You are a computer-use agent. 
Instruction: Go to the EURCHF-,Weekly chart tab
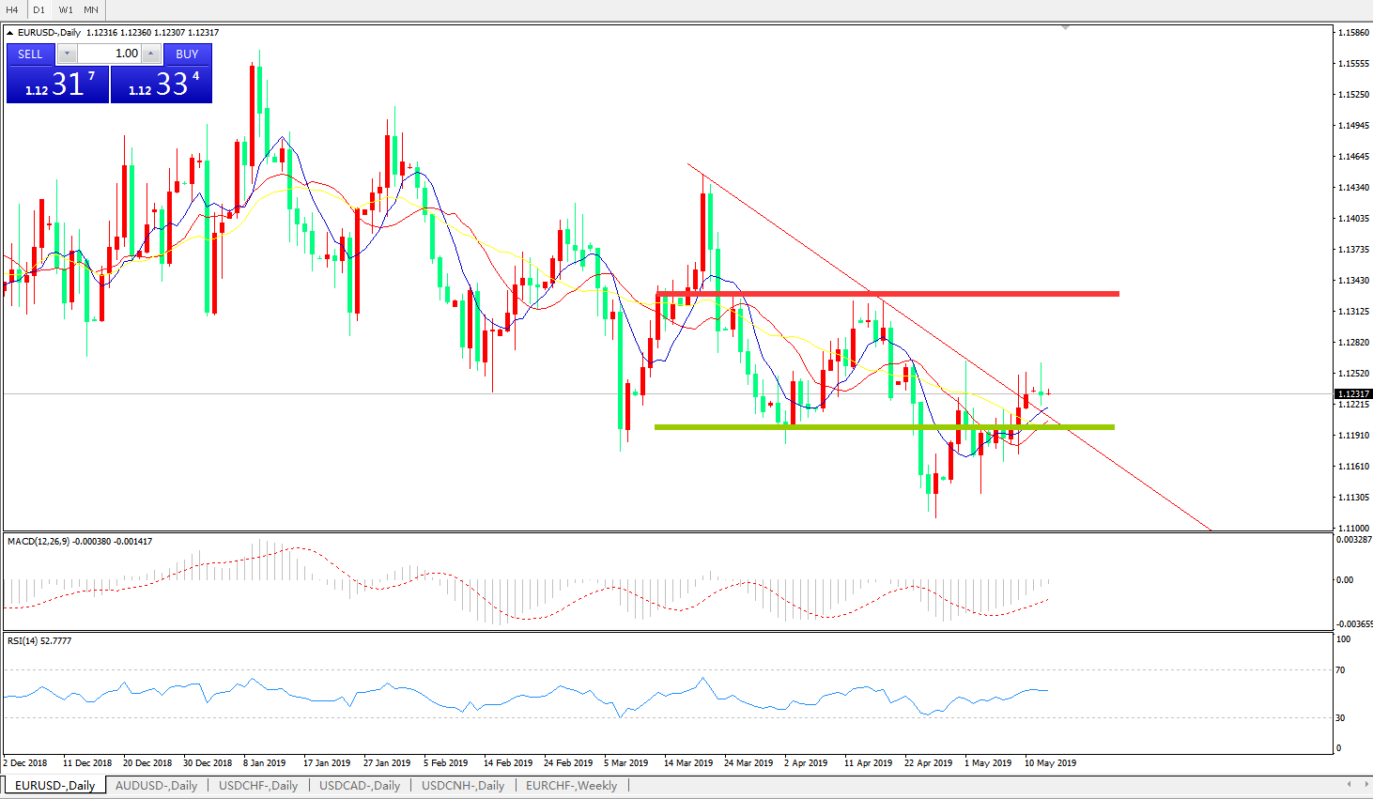pos(571,786)
